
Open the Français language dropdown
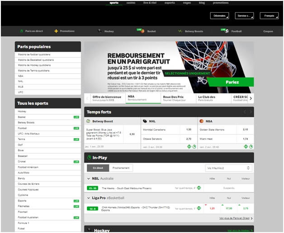[269, 16]
